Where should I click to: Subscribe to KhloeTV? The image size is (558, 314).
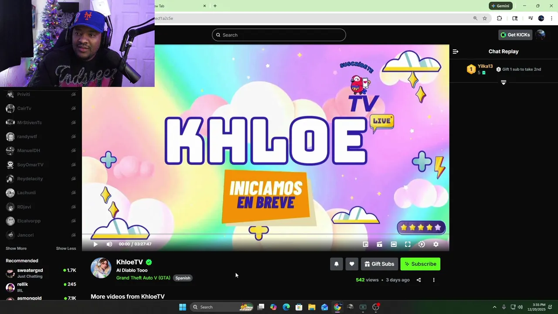pos(420,264)
